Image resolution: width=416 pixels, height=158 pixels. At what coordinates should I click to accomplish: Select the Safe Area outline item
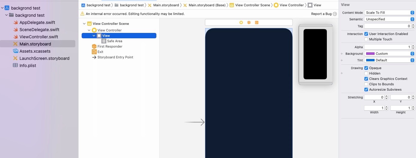pyautogui.click(x=114, y=41)
